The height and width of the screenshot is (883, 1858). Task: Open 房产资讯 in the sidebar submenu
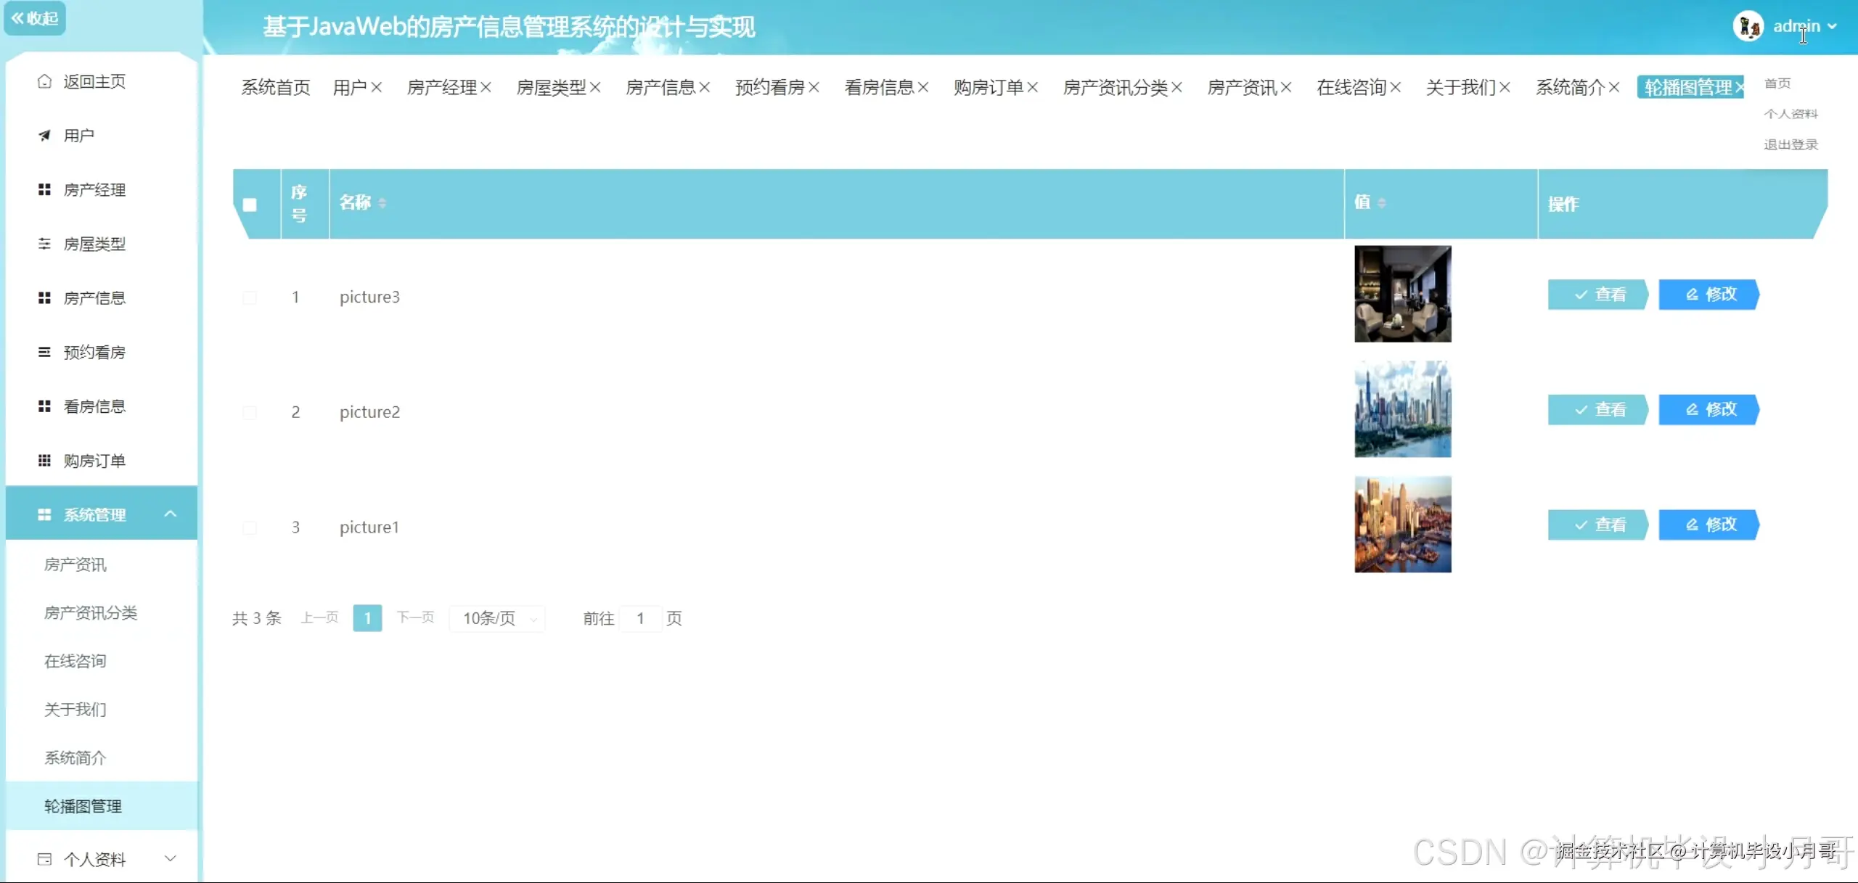pyautogui.click(x=75, y=564)
